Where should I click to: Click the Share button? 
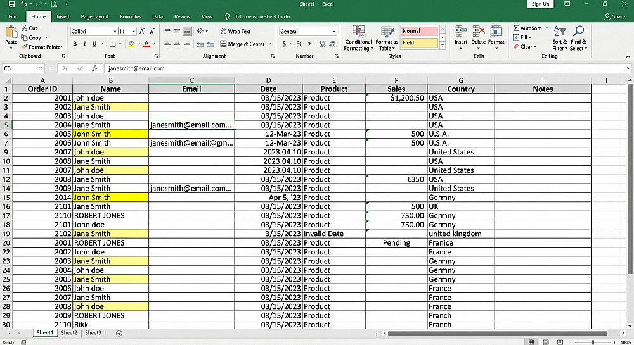(x=614, y=16)
